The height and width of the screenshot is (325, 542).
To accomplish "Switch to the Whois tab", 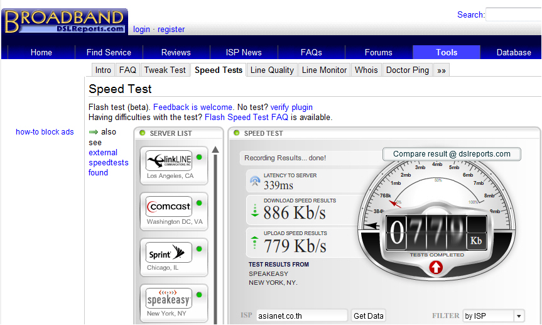I will [x=366, y=70].
